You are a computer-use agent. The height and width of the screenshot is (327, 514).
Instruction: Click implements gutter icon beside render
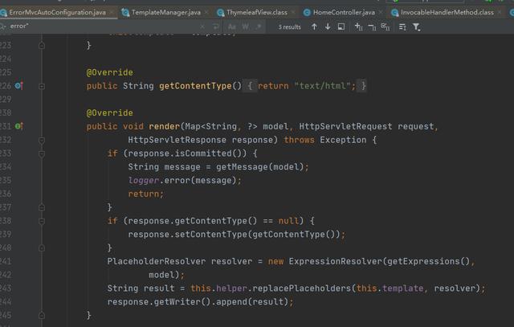coord(19,126)
